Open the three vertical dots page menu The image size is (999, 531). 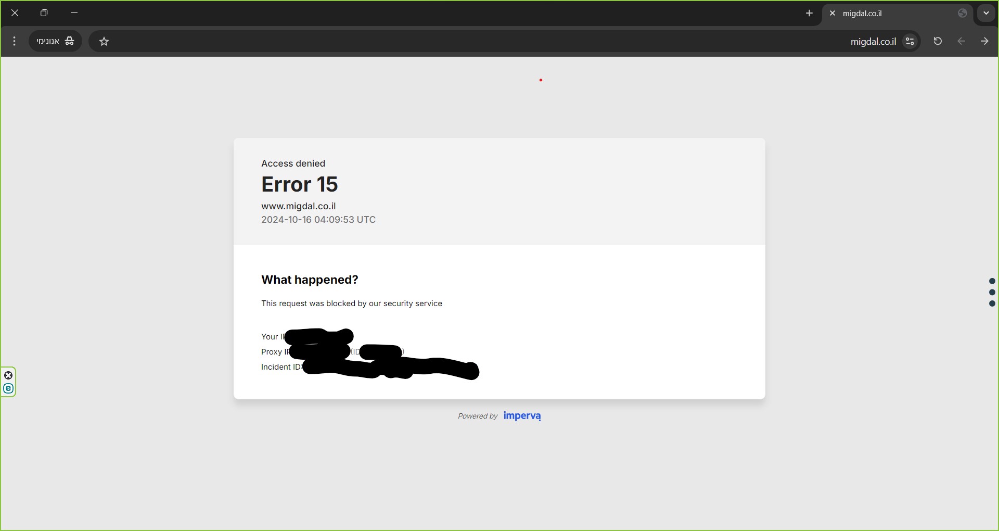coord(992,292)
